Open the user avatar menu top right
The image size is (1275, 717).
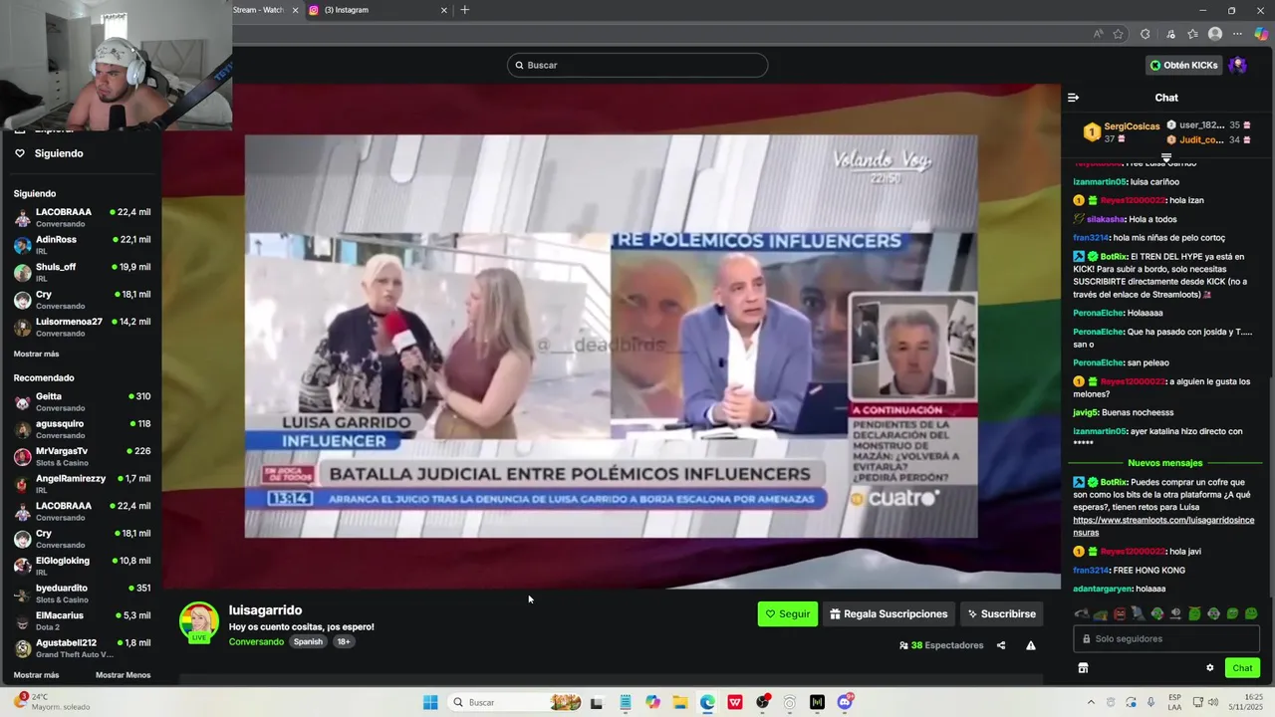coord(1237,65)
